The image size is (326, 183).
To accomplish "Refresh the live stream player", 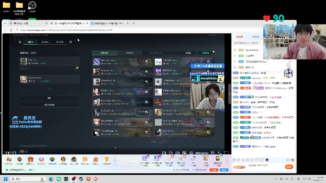I will (x=14, y=153).
